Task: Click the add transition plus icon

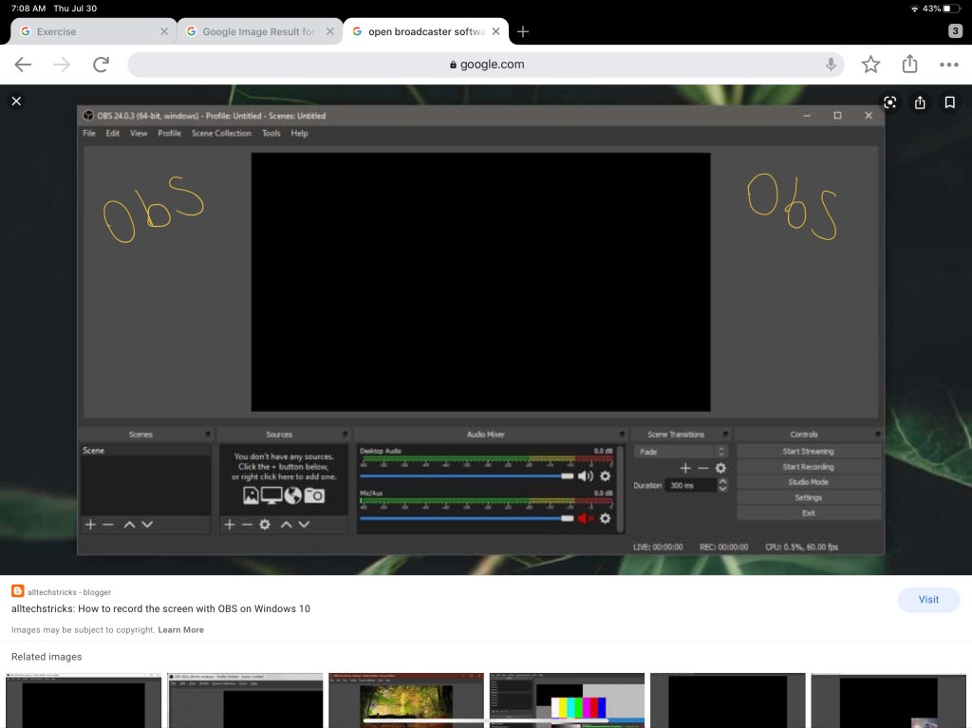Action: (x=685, y=468)
